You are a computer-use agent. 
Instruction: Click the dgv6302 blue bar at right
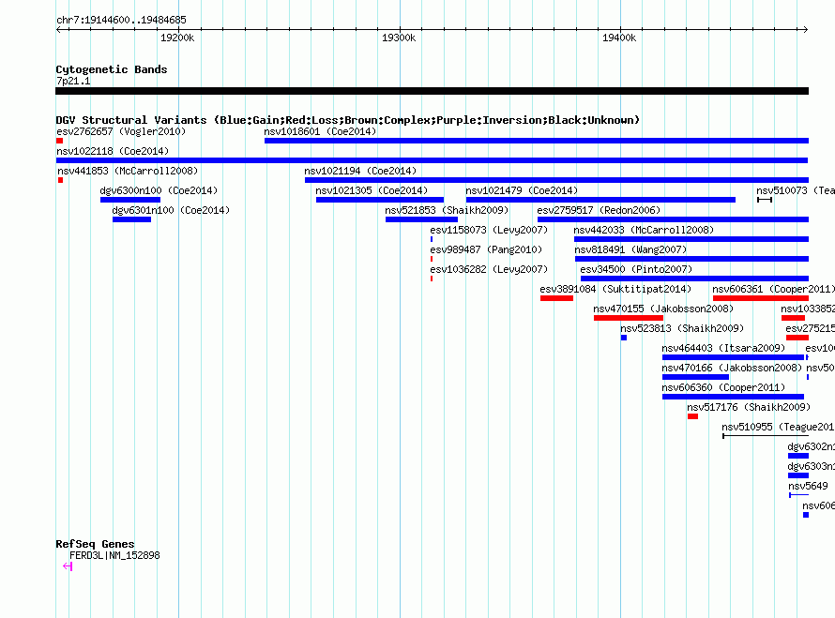pyautogui.click(x=798, y=456)
